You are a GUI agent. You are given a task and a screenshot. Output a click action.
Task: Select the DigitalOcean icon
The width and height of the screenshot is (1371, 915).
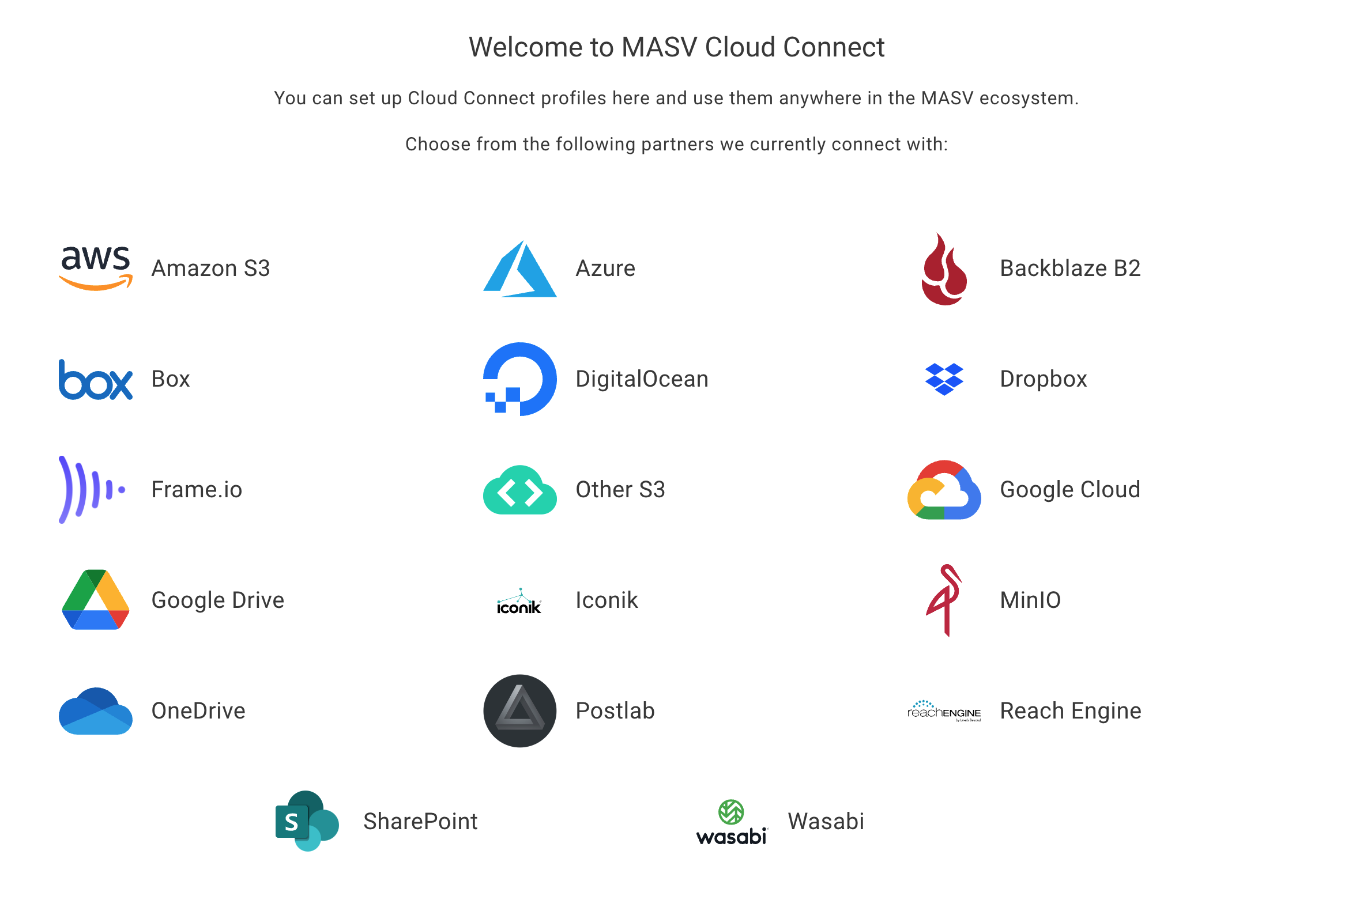518,378
